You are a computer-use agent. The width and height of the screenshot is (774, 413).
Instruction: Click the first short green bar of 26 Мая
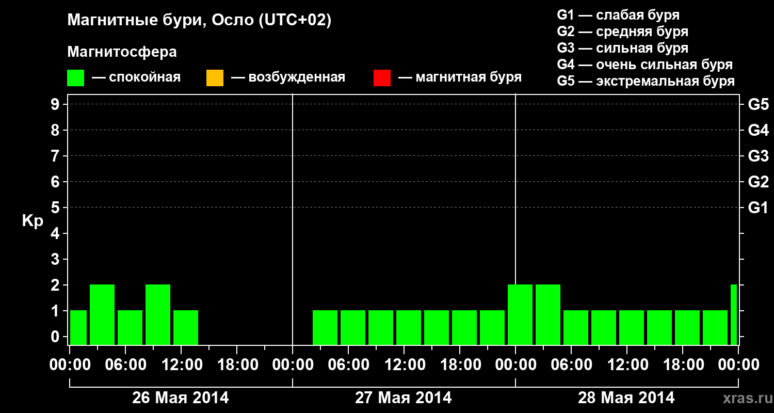pyautogui.click(x=78, y=327)
